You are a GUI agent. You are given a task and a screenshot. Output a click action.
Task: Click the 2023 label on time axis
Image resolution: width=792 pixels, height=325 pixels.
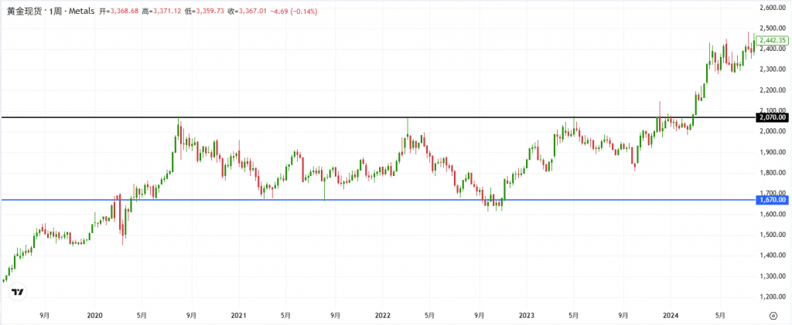526,315
